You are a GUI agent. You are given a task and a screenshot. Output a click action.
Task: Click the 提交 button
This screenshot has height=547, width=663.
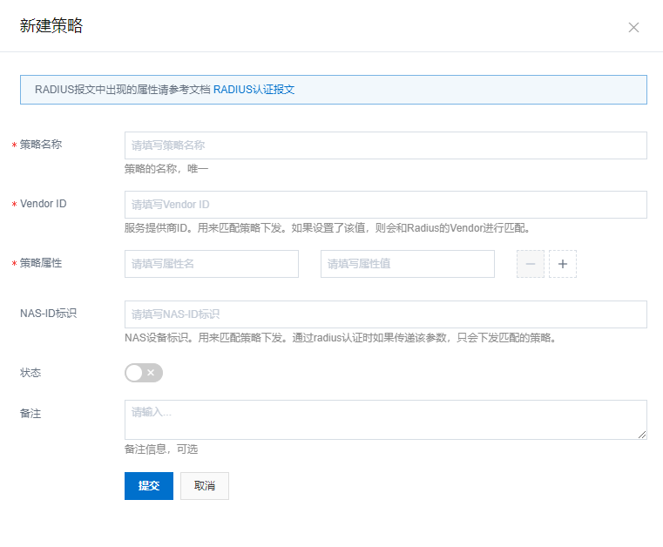tap(149, 486)
